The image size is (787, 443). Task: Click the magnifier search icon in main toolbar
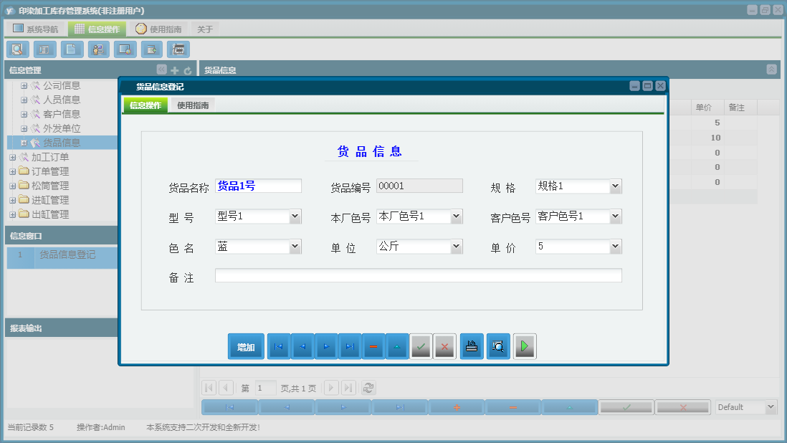(18, 49)
